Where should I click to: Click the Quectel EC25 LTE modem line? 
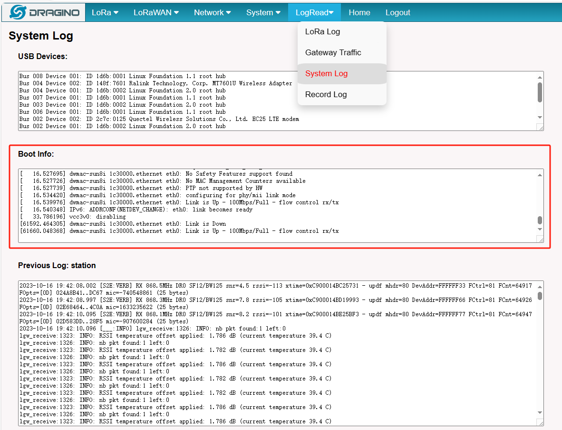pyautogui.click(x=159, y=119)
